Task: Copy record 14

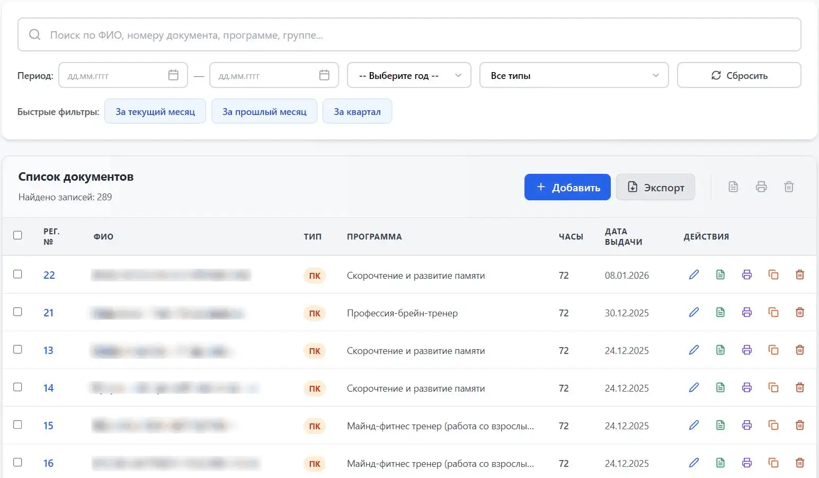Action: 773,387
